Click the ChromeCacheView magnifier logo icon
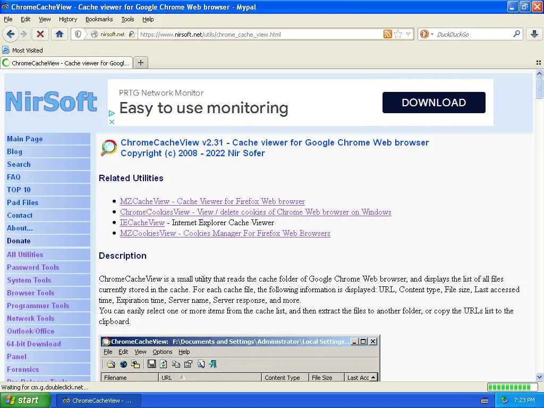Screen dimensions: 544x408 [108, 148]
